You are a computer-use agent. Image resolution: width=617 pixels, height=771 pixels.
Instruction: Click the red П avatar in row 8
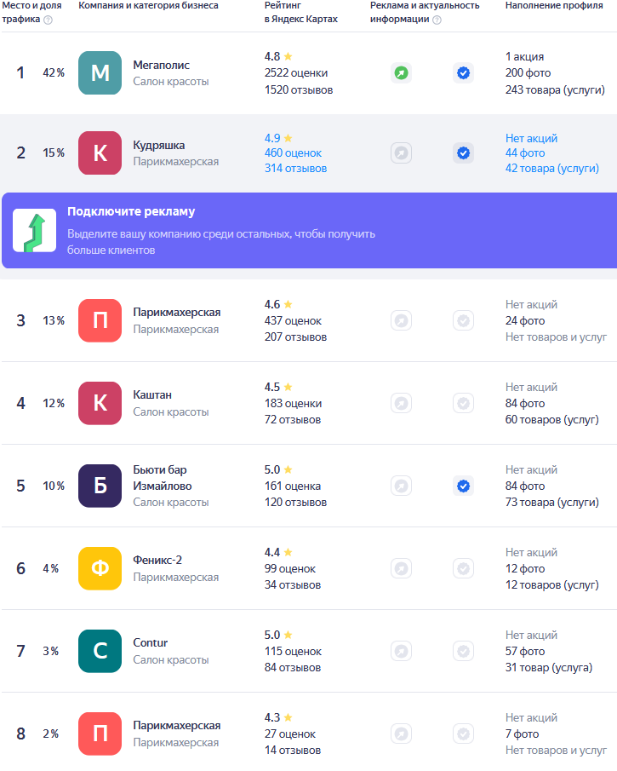pos(100,734)
